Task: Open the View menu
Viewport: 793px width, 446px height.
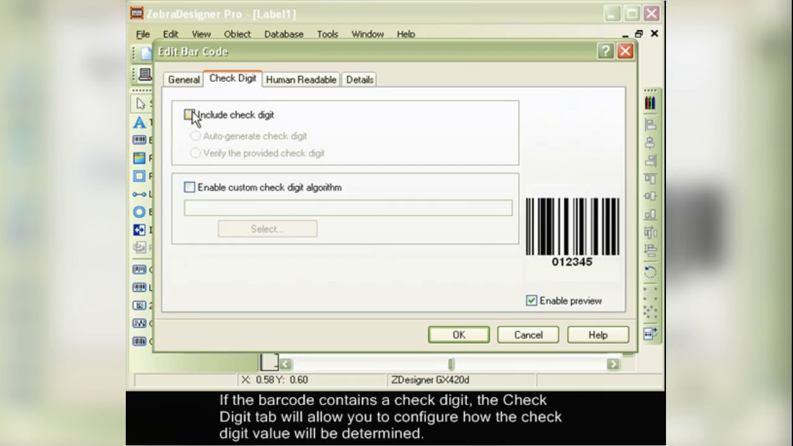Action: pos(201,34)
